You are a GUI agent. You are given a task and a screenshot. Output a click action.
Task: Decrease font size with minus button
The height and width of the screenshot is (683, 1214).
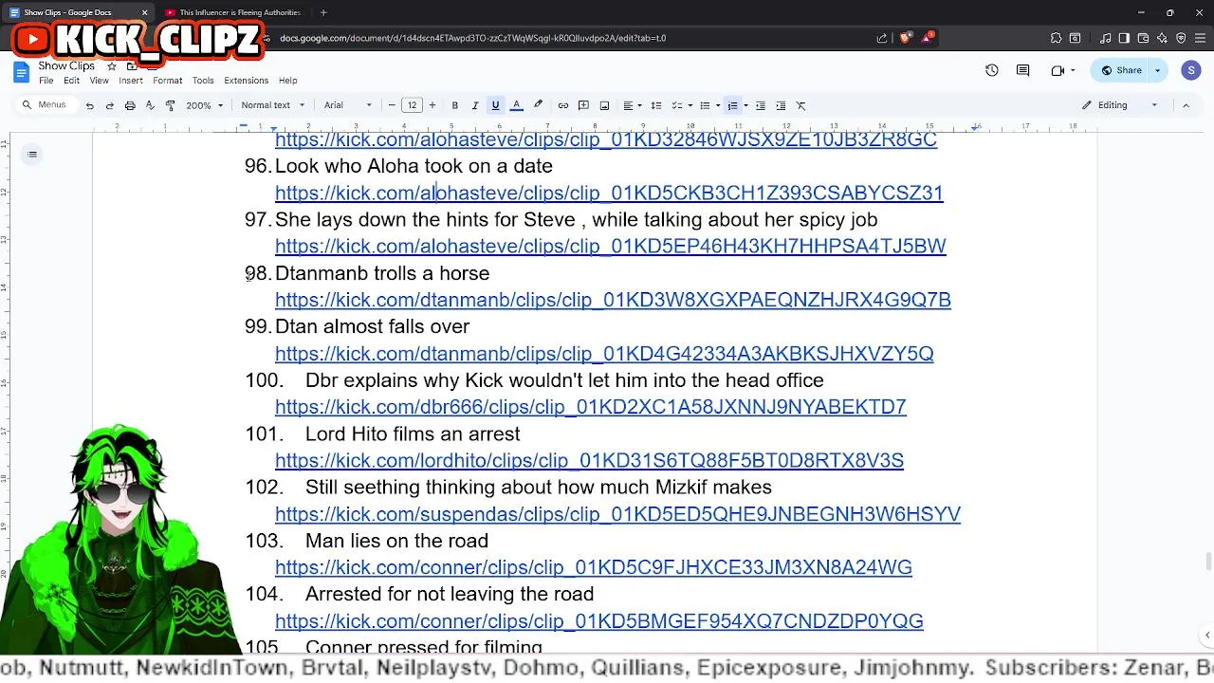[392, 105]
